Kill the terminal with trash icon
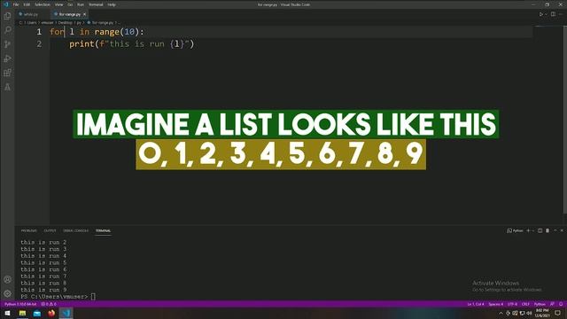 (x=548, y=230)
